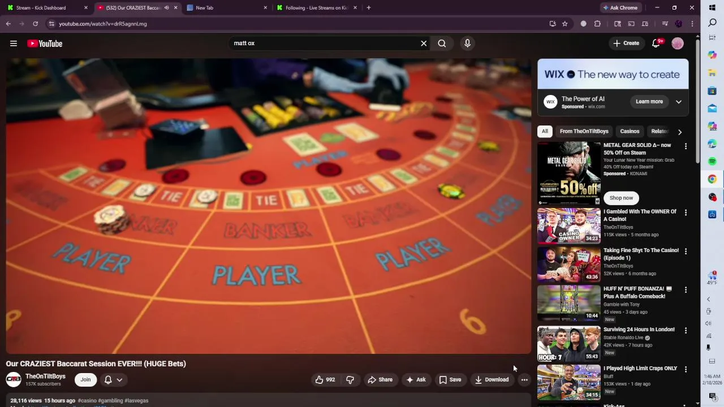Close the Kick Dashboard tab
The width and height of the screenshot is (724, 407).
pyautogui.click(x=86, y=8)
